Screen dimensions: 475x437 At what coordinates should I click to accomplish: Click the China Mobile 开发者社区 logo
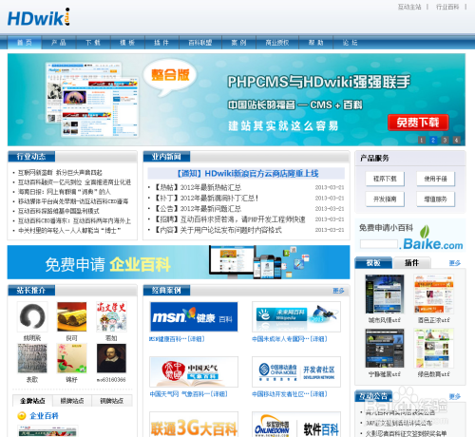click(296, 371)
